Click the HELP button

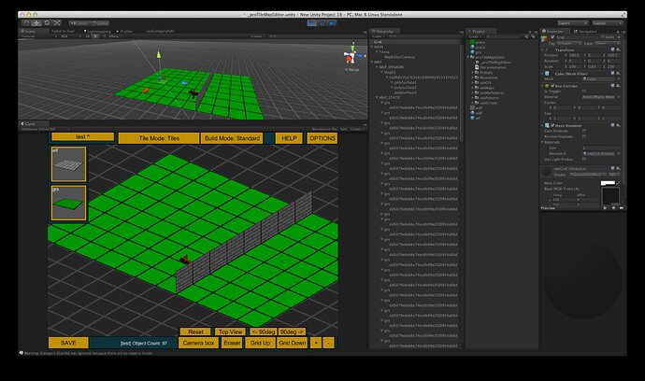click(x=289, y=138)
